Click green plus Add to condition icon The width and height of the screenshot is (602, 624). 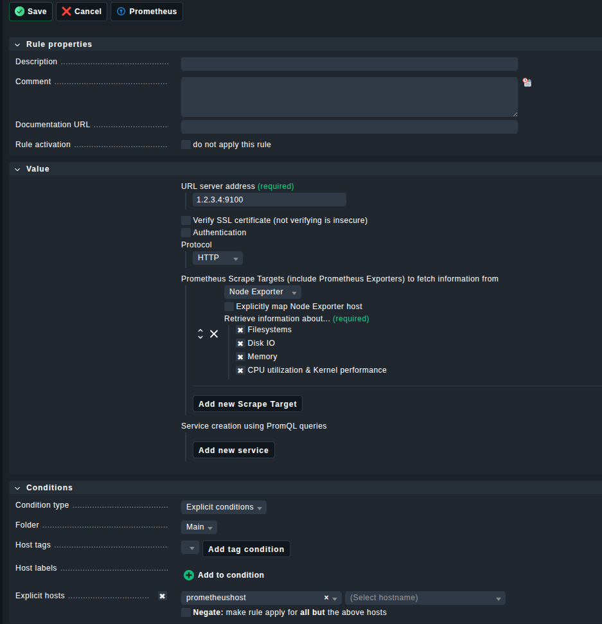click(x=189, y=575)
